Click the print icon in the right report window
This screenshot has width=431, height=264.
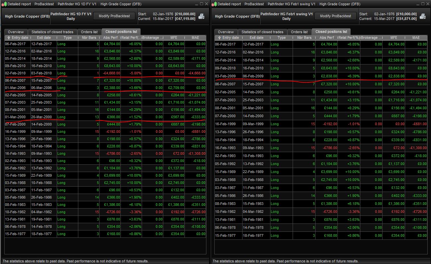click(423, 16)
